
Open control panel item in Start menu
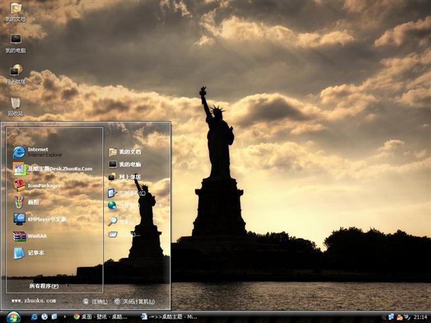pyautogui.click(x=127, y=193)
